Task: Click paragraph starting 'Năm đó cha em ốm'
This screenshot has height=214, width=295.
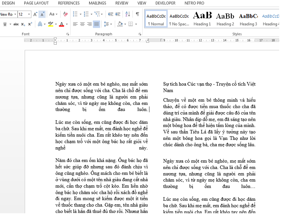Action: 101,186
